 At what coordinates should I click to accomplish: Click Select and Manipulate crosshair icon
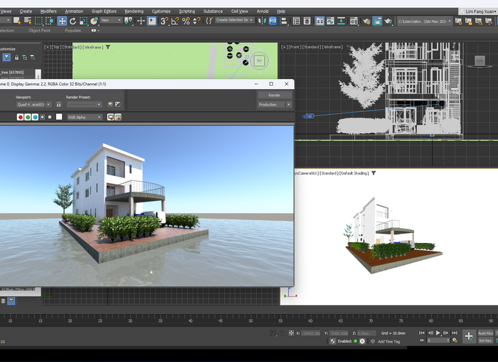click(141, 21)
